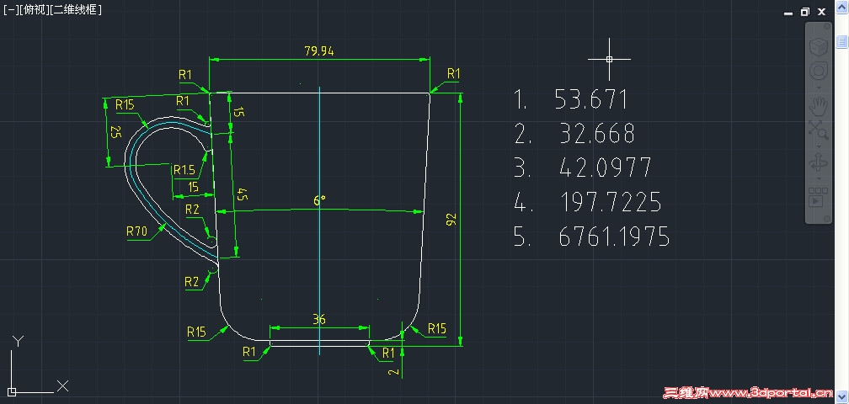849x404 pixels.
Task: Select the 25 handle dimension text
Action: (x=115, y=132)
